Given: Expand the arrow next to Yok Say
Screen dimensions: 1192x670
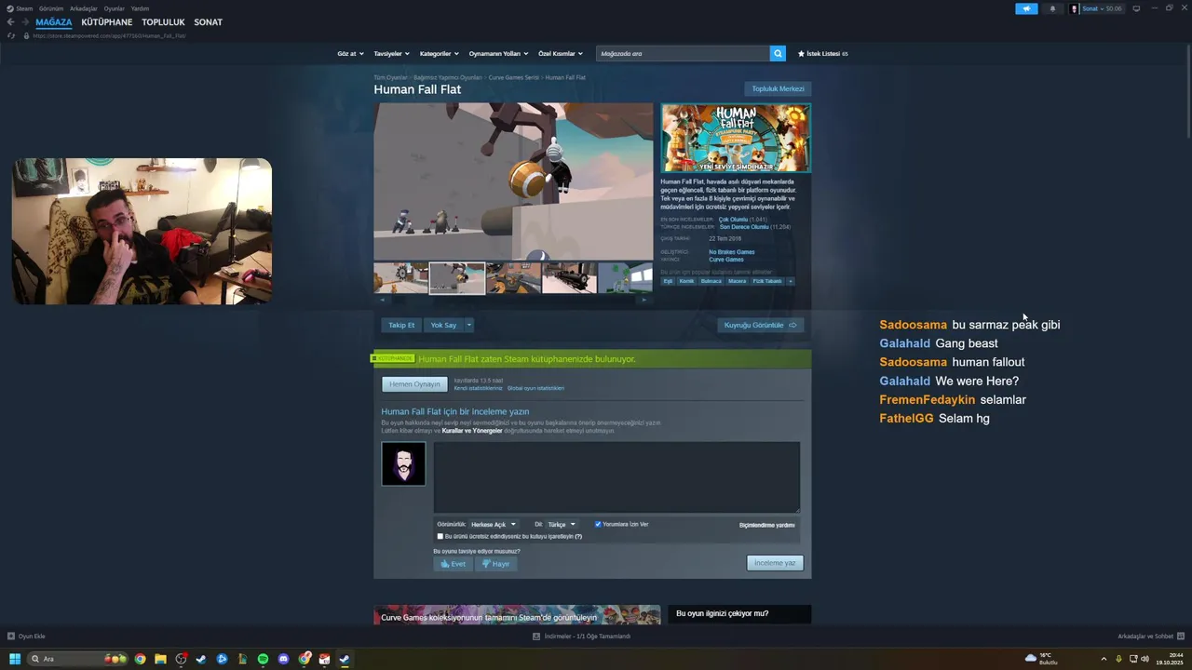Looking at the screenshot, I should [469, 325].
